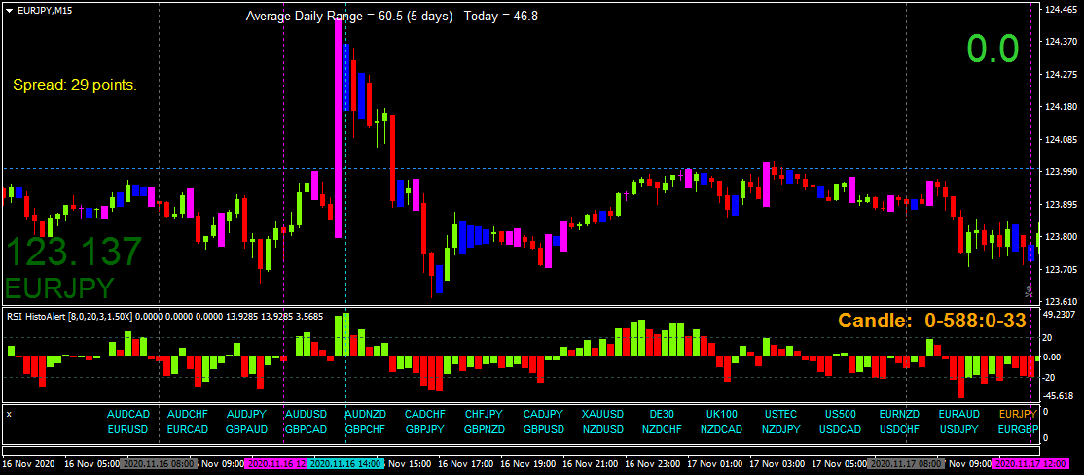
Task: Select the EURNZD symbol label
Action: (x=899, y=415)
